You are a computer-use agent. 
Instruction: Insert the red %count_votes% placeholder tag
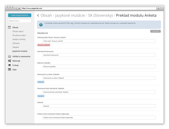tap(44, 45)
